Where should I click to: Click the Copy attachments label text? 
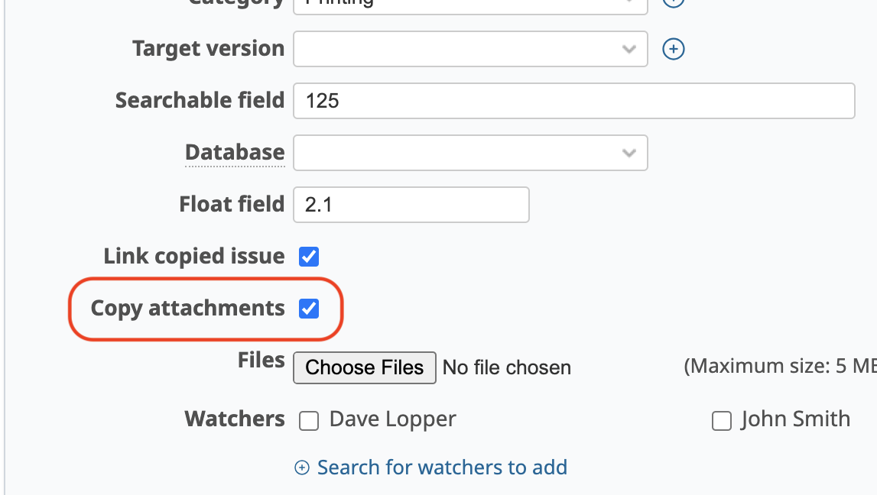click(x=187, y=309)
